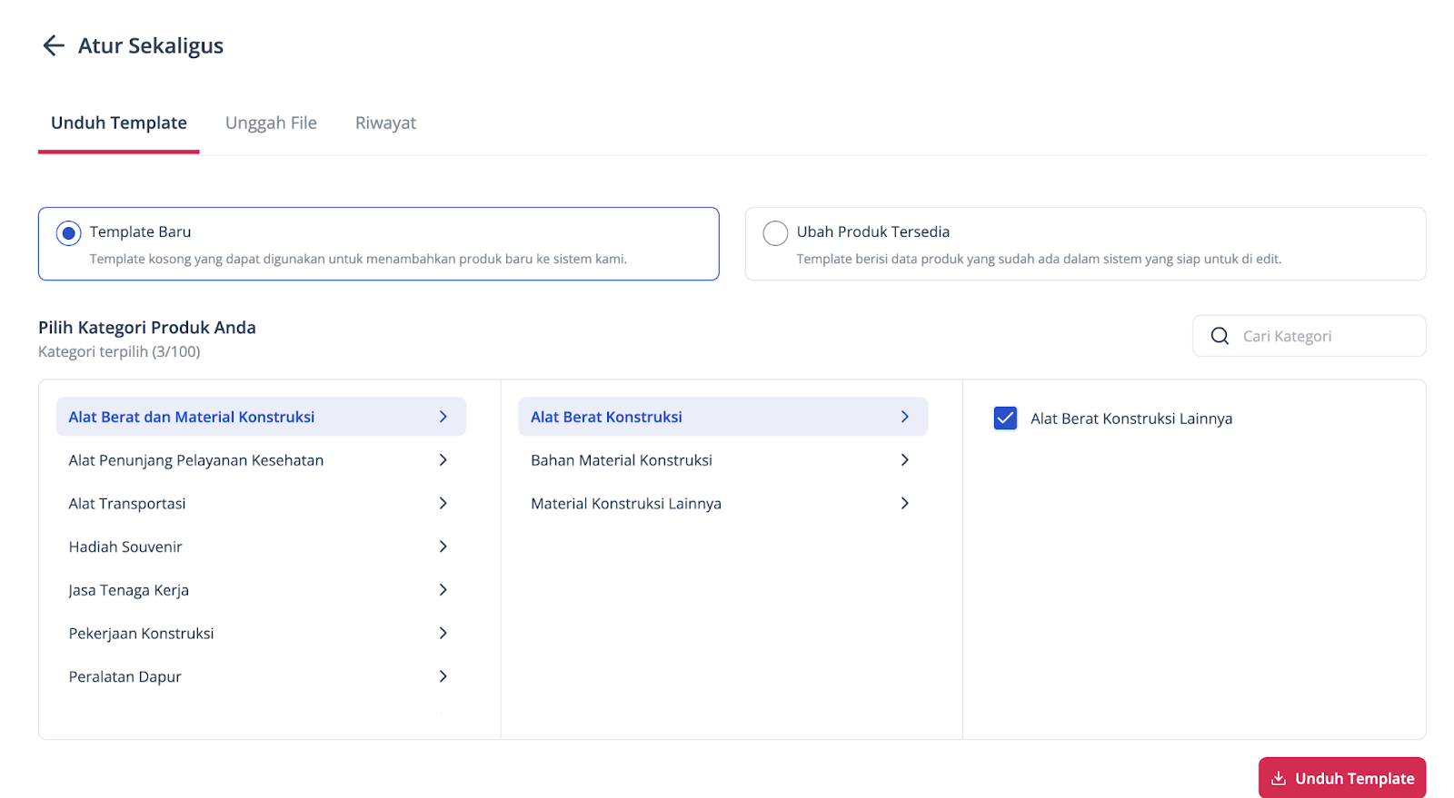Click the Alat Berat Konstruksi Lainnya label
1454x798 pixels.
pyautogui.click(x=1131, y=419)
